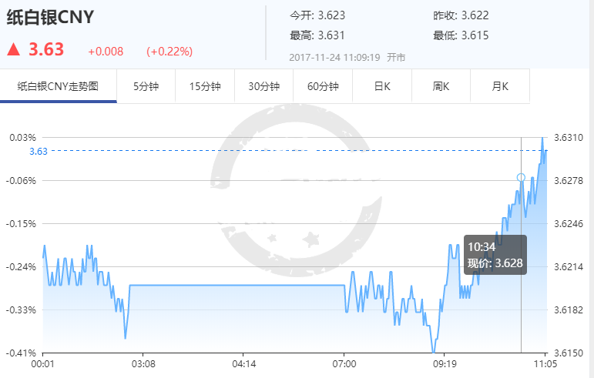This screenshot has width=594, height=378.
Task: Select the 周K weekly chart tab
Action: [441, 86]
